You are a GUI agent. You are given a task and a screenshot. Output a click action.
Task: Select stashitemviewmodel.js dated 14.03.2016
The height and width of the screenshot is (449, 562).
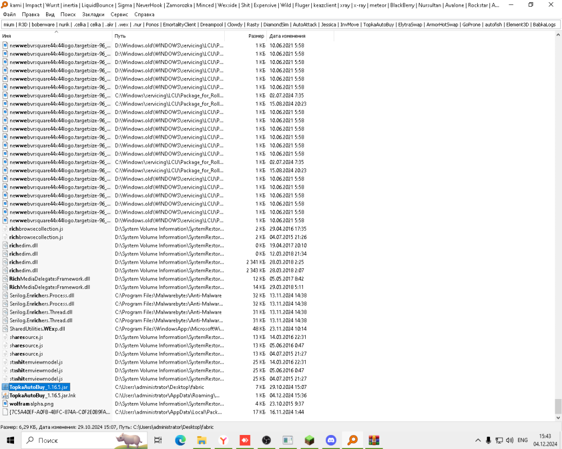(36, 362)
